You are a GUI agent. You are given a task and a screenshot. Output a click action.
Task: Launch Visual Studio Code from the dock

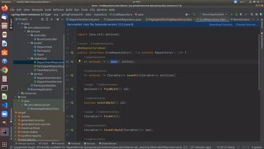point(5,105)
